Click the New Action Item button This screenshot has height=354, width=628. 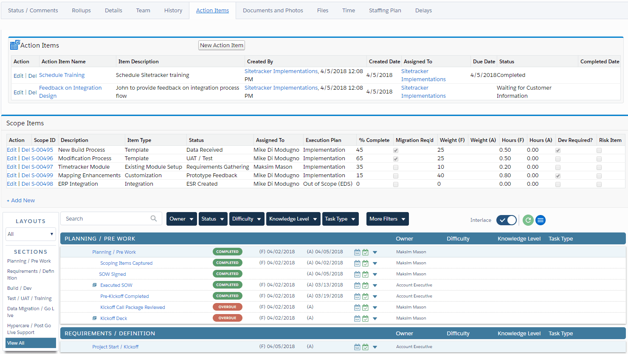[221, 45]
